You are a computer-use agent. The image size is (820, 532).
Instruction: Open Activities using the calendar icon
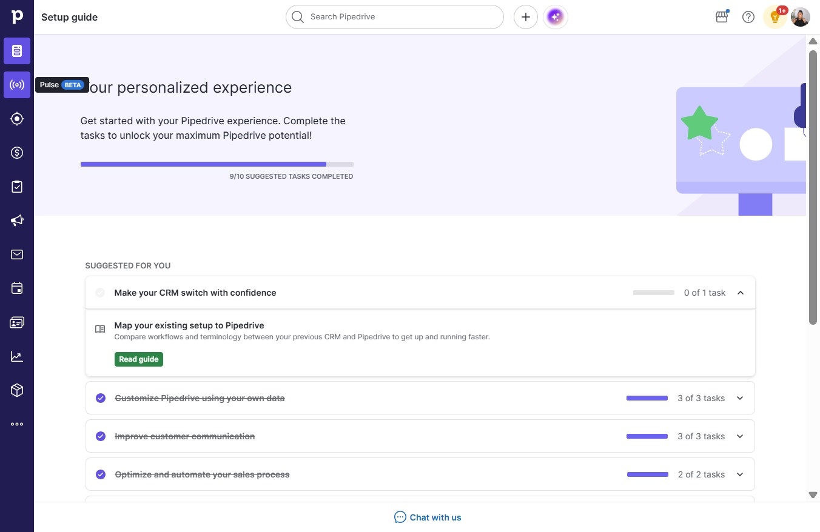pos(17,288)
